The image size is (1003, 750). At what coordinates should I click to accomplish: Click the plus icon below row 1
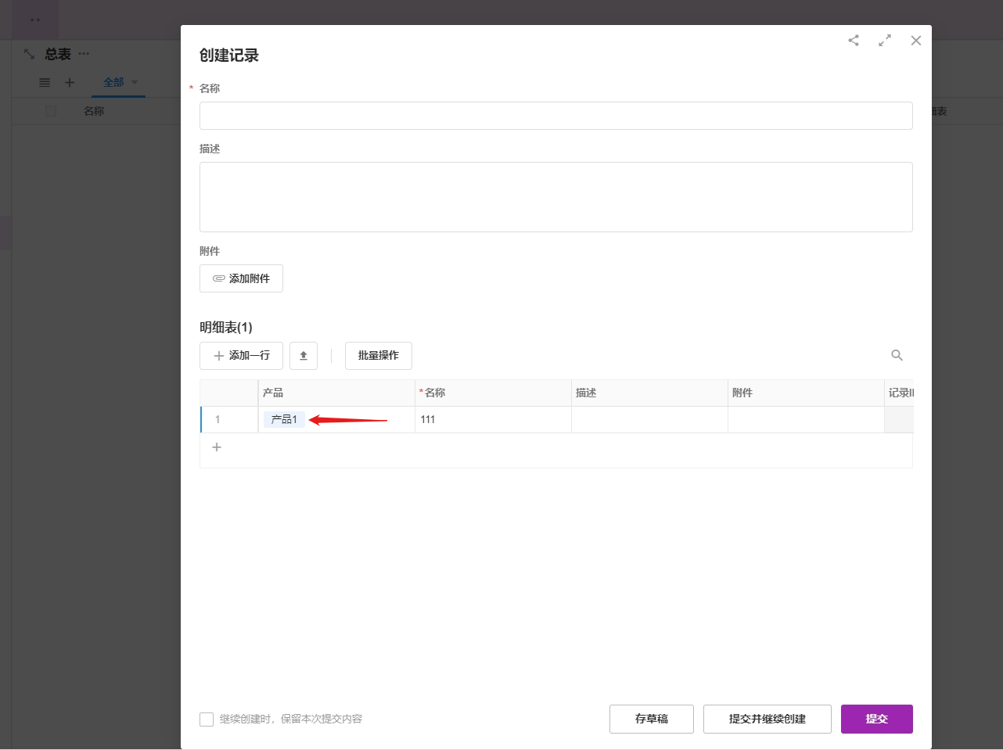[217, 447]
